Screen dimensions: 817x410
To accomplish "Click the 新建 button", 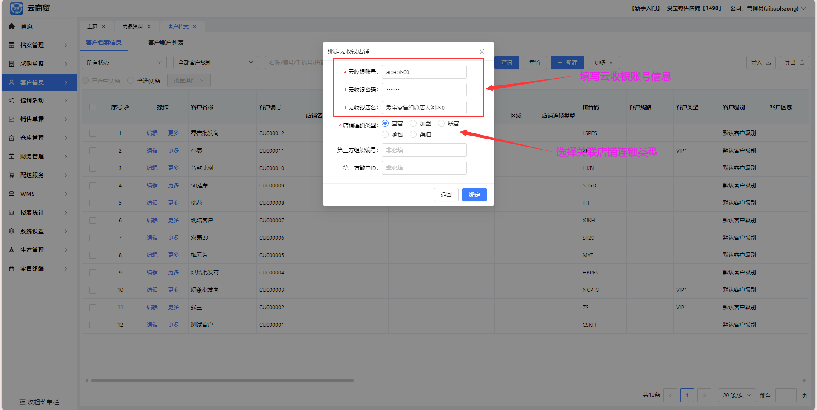I will coord(568,62).
